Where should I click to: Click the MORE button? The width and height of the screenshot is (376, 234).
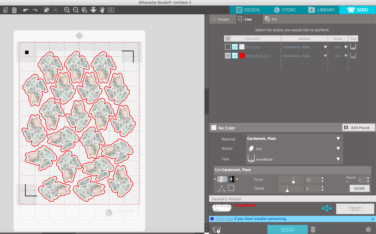(360, 188)
